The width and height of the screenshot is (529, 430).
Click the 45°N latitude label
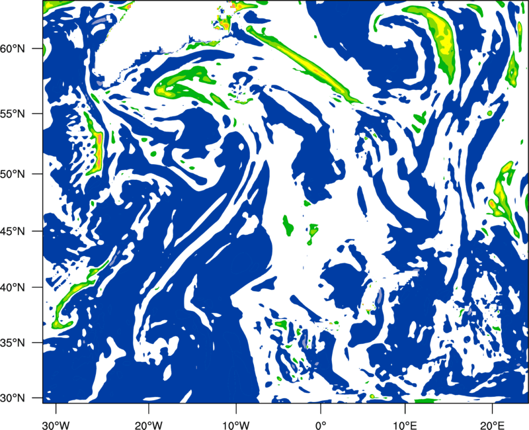tap(13, 232)
